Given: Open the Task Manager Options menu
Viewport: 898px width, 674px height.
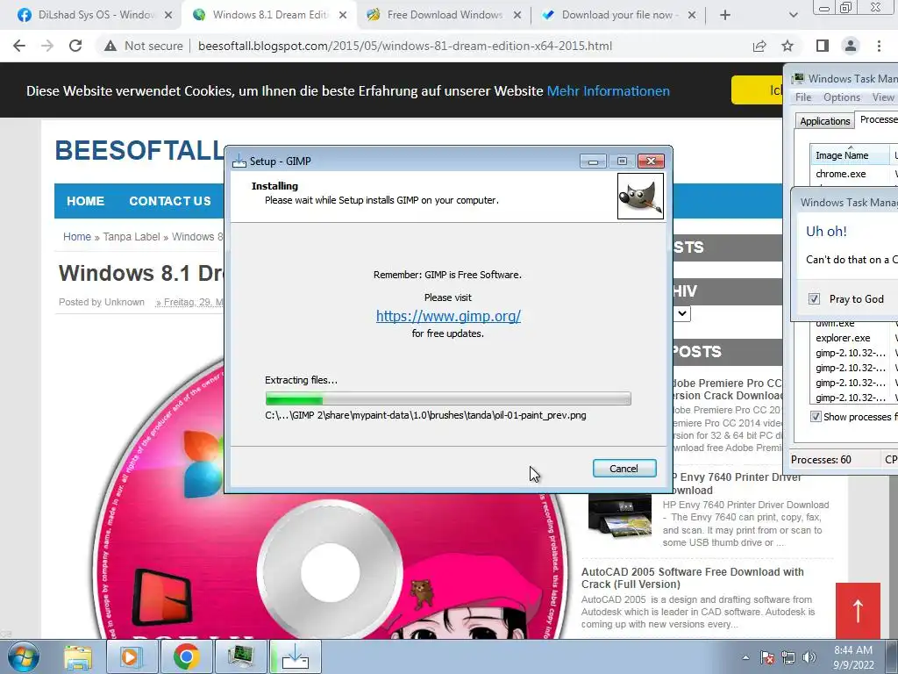Looking at the screenshot, I should tap(842, 97).
